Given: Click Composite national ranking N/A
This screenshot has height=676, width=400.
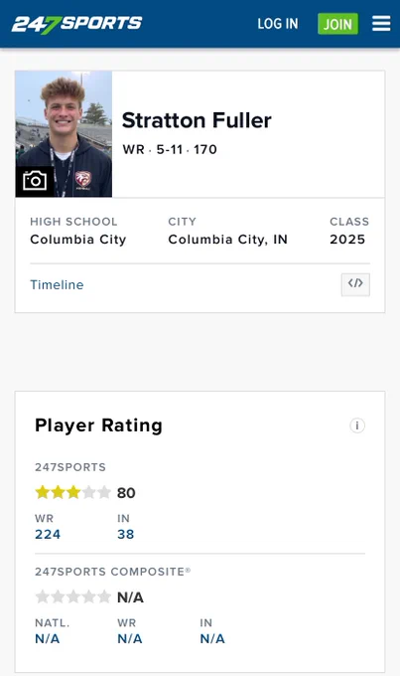Looking at the screenshot, I should [x=48, y=638].
